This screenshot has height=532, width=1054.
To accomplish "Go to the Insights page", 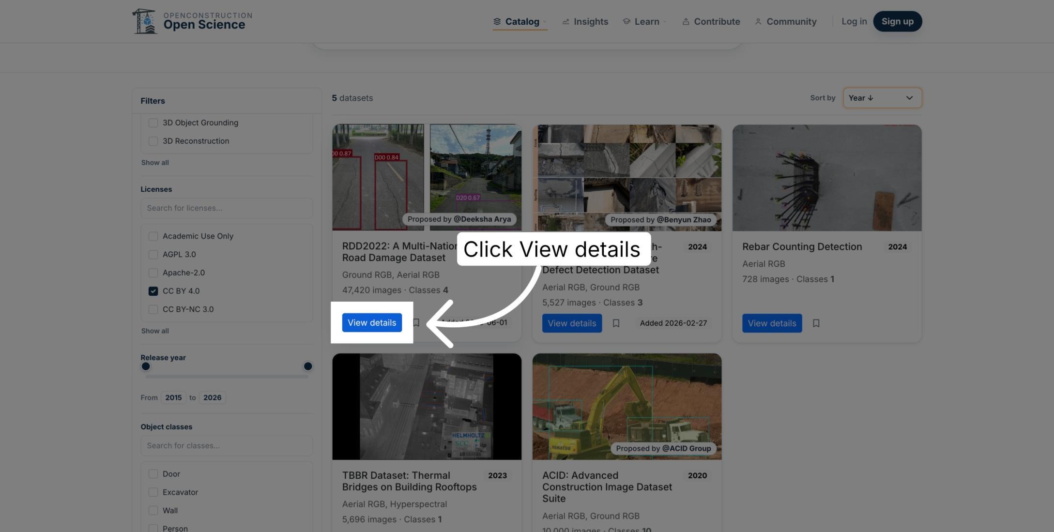I will click(x=585, y=21).
